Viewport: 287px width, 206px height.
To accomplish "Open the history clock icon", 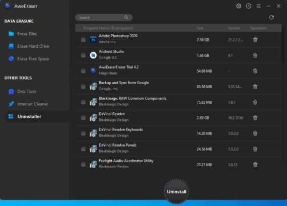I will [249, 6].
